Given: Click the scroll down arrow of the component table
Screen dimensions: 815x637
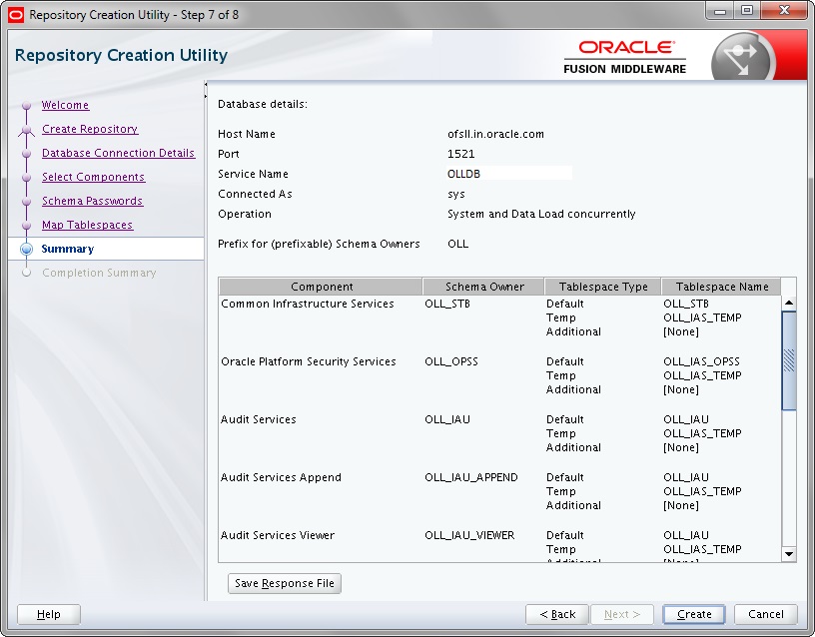Looking at the screenshot, I should point(789,554).
